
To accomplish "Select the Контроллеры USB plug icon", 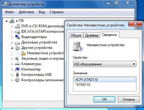I will click(17, 75).
